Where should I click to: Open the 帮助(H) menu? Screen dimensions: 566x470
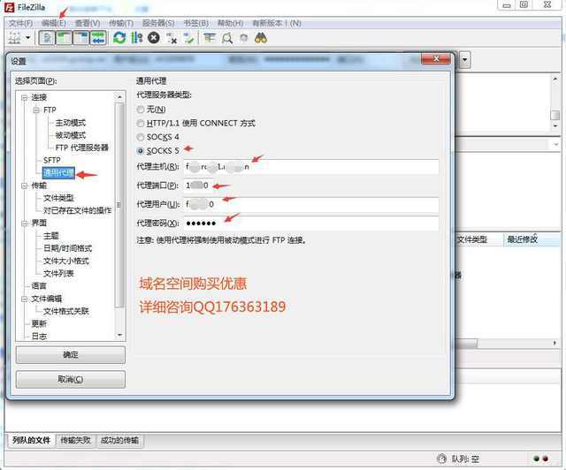230,24
